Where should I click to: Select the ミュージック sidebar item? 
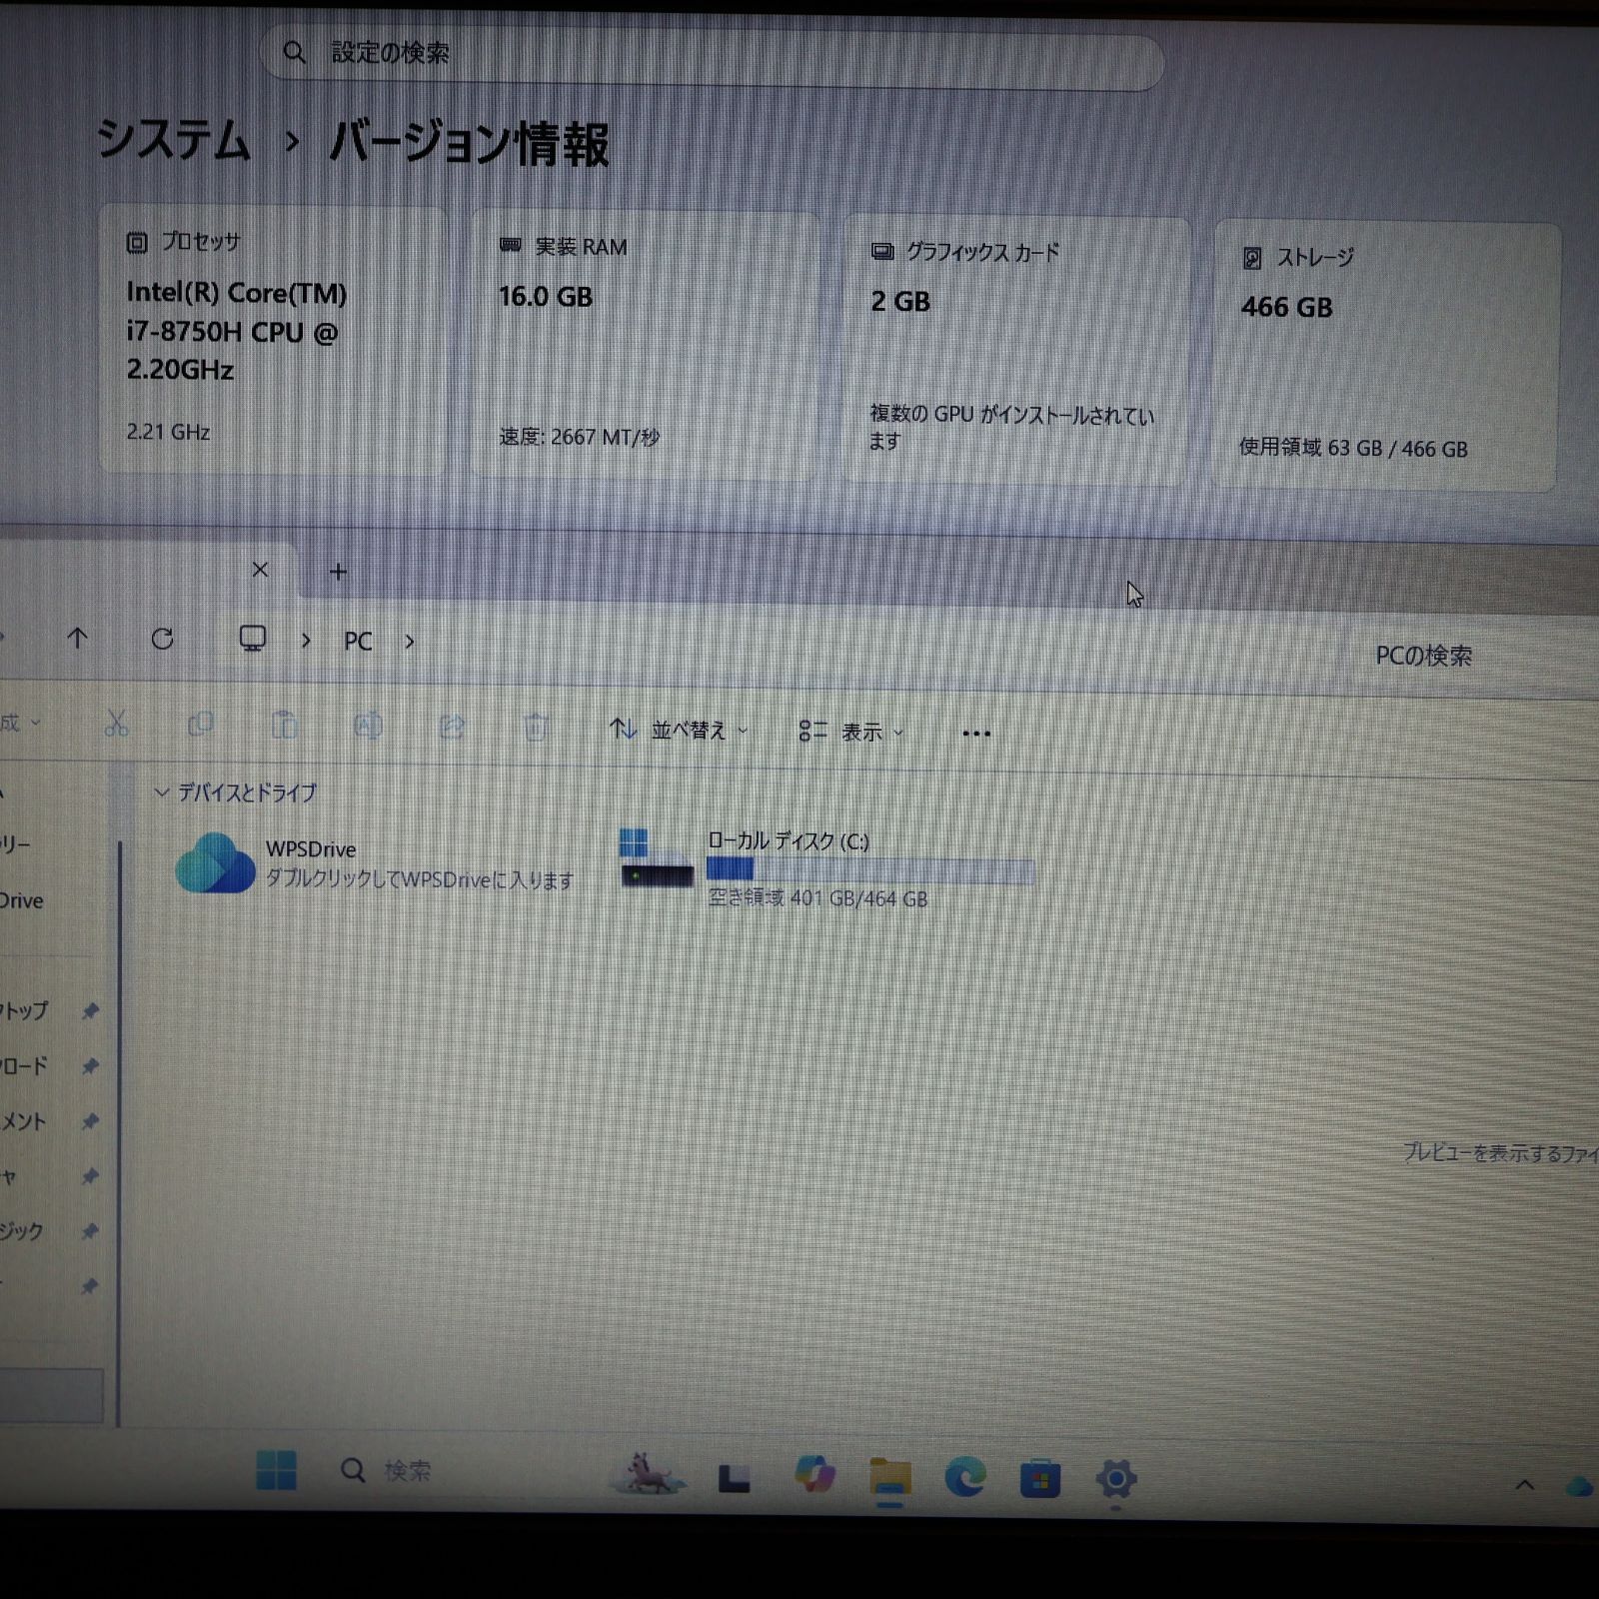pyautogui.click(x=22, y=1230)
